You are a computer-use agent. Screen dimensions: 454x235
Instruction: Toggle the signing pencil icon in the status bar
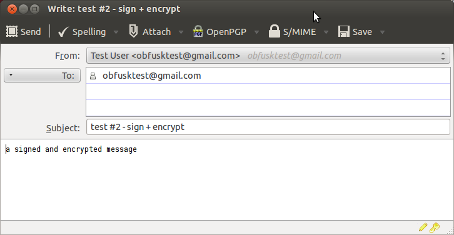pos(423,227)
